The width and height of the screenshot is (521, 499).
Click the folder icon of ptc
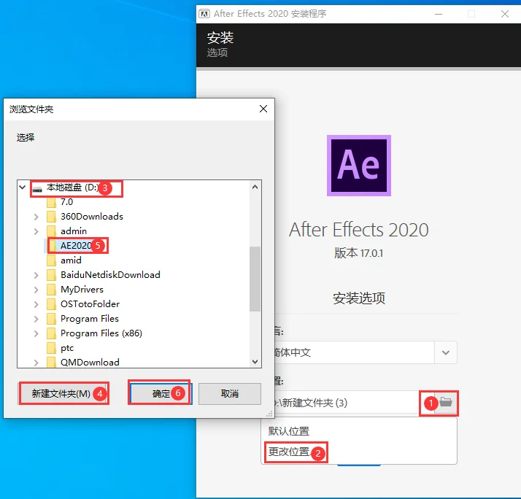[x=51, y=348]
